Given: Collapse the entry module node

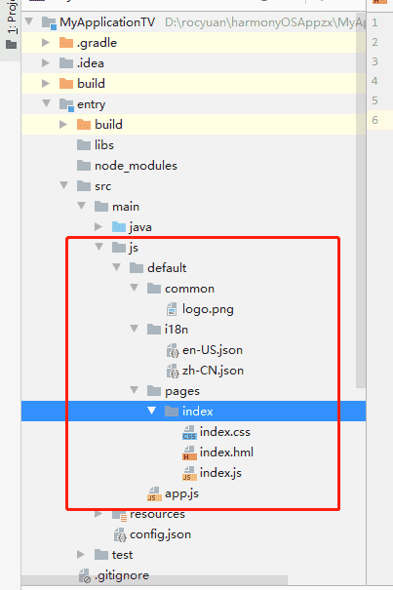Looking at the screenshot, I should 46,103.
